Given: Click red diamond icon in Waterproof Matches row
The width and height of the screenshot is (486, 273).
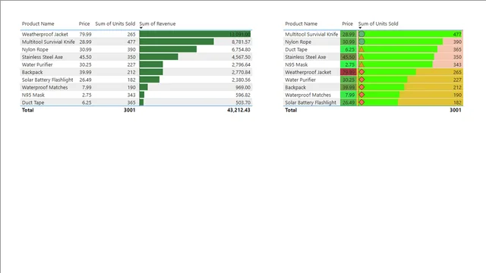Looking at the screenshot, I should pos(361,95).
